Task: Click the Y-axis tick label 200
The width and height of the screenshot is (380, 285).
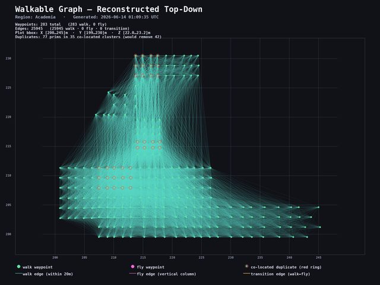Action: coord(8,234)
